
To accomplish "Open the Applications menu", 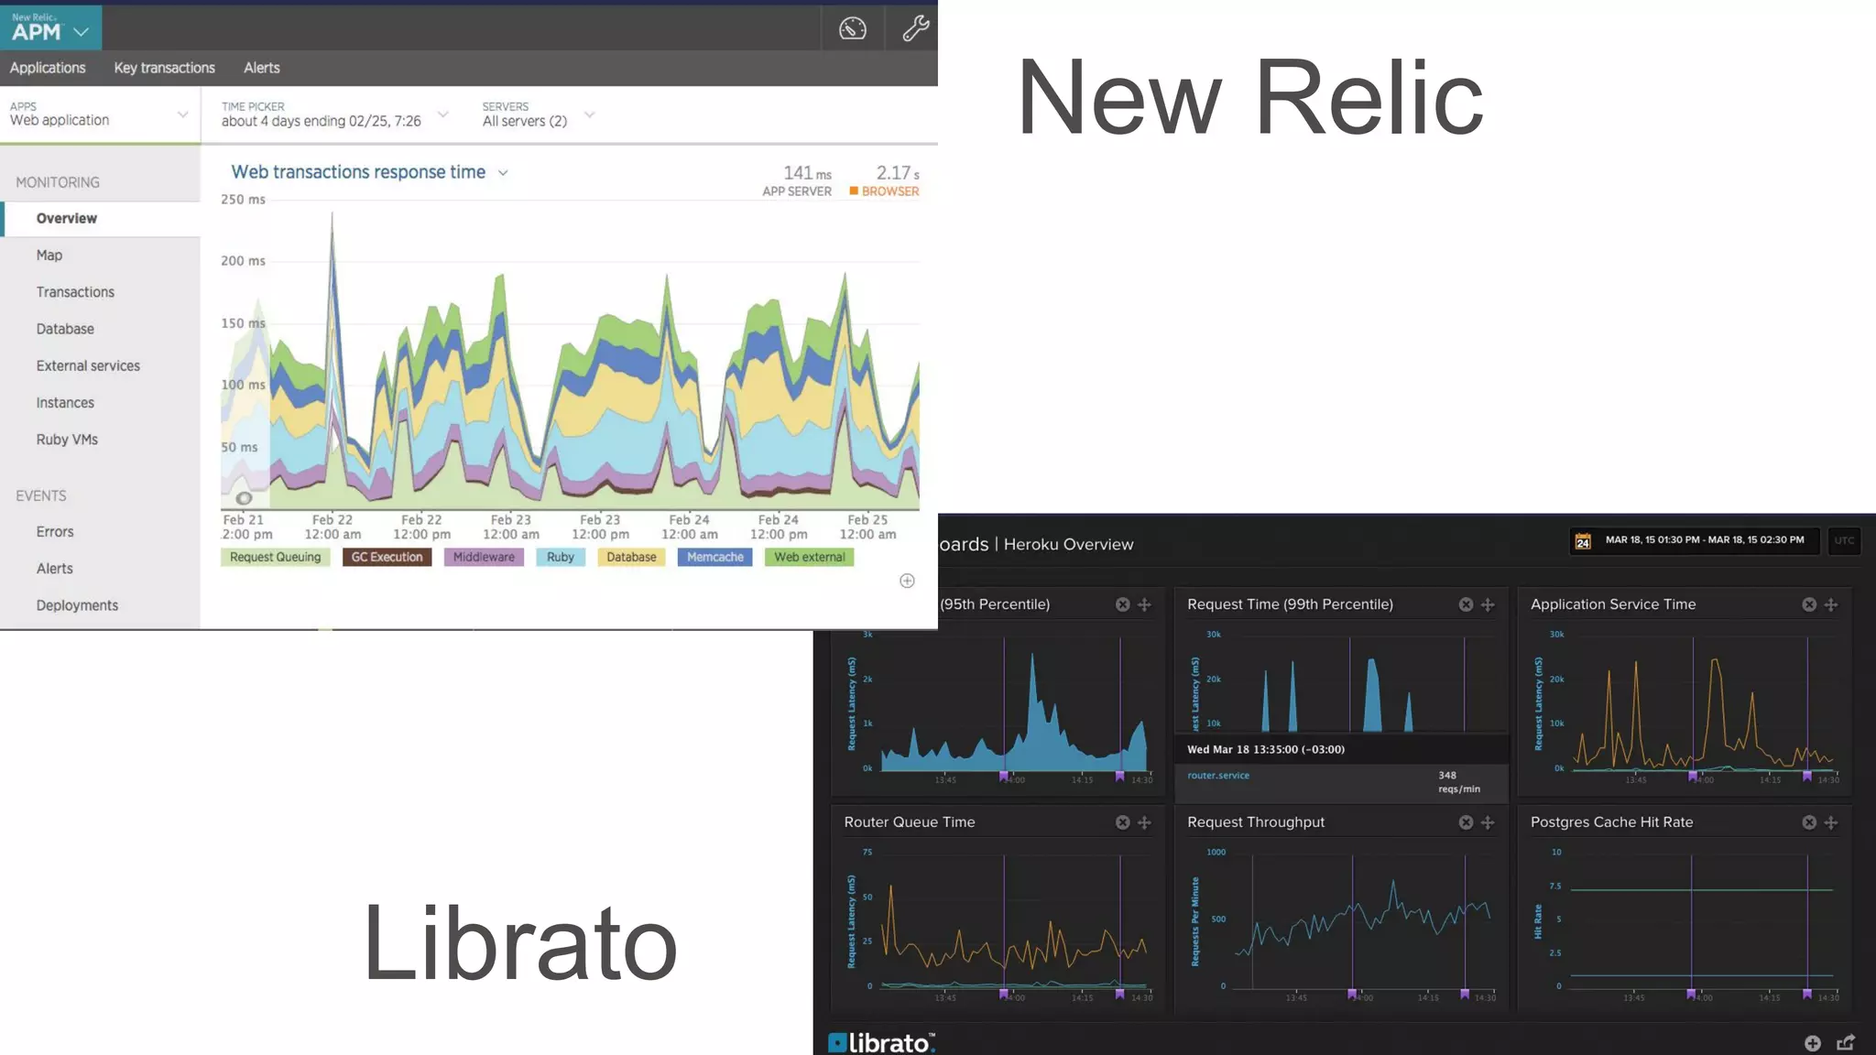I will coord(48,68).
